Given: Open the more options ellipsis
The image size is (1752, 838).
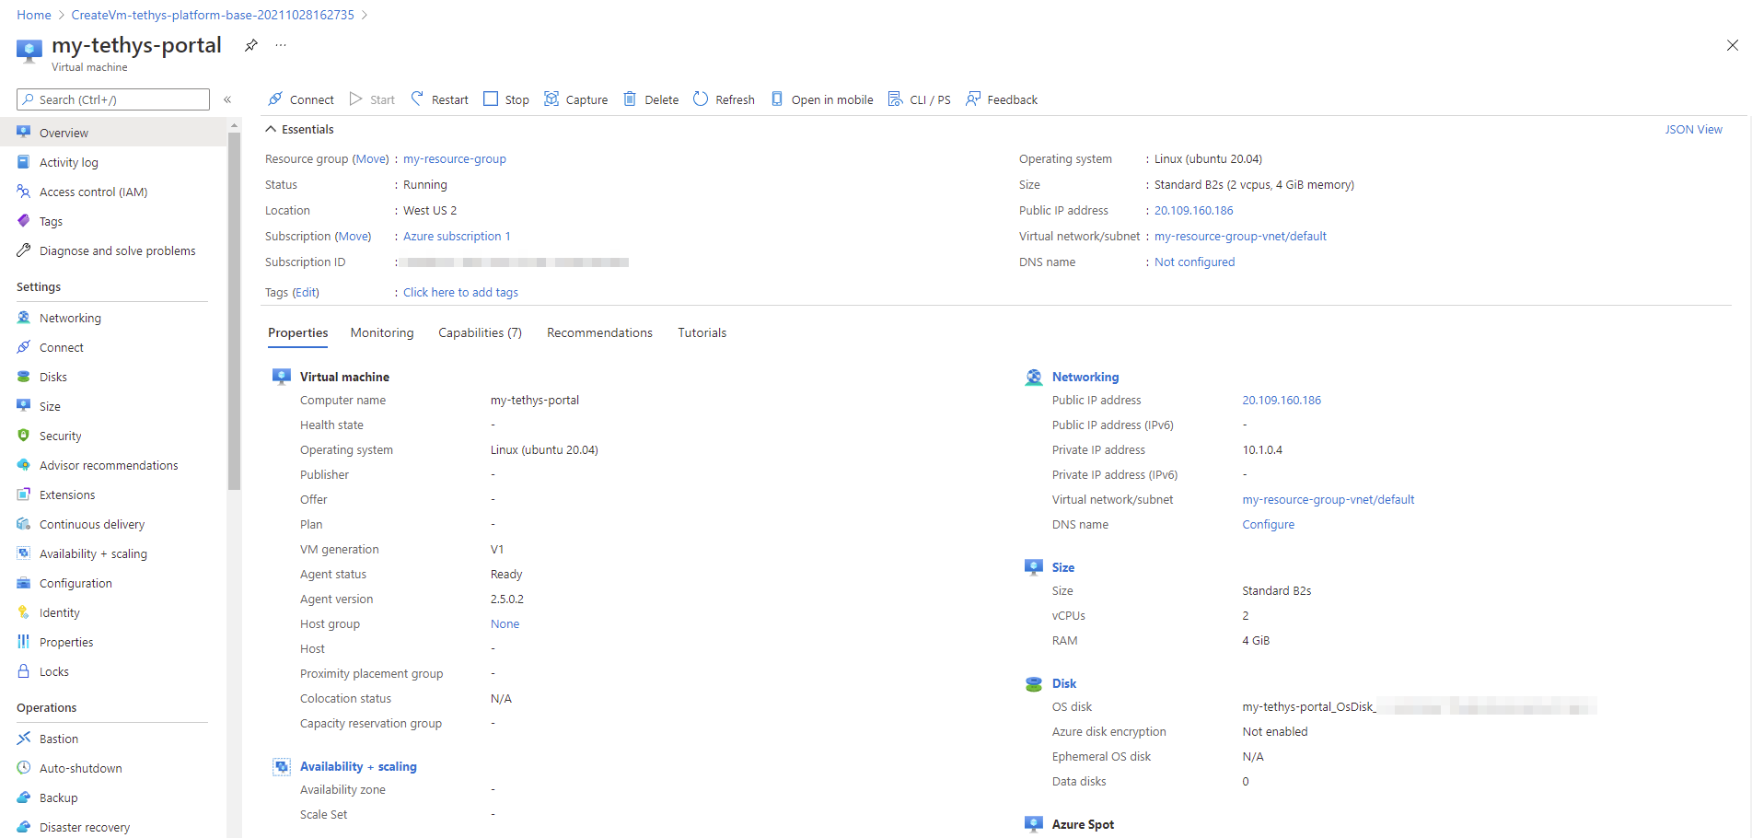Looking at the screenshot, I should pos(281,45).
